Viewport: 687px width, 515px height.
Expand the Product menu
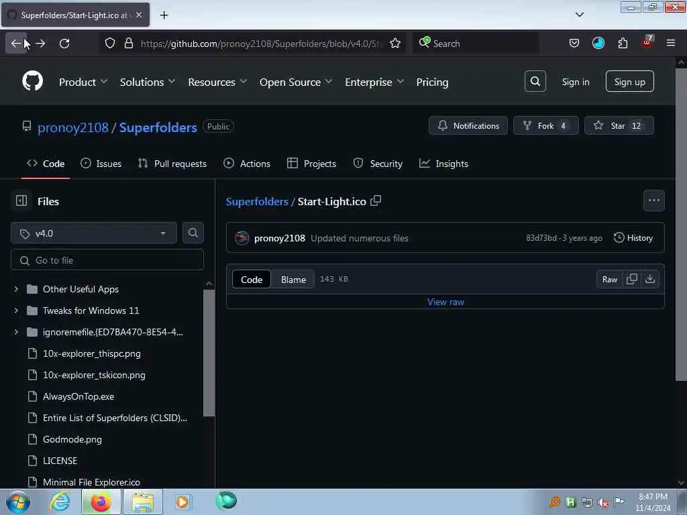[83, 82]
